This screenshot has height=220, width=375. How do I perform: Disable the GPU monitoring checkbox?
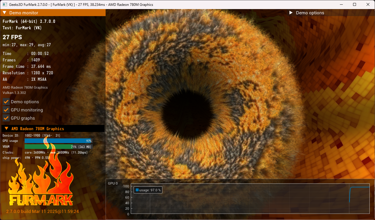6,110
